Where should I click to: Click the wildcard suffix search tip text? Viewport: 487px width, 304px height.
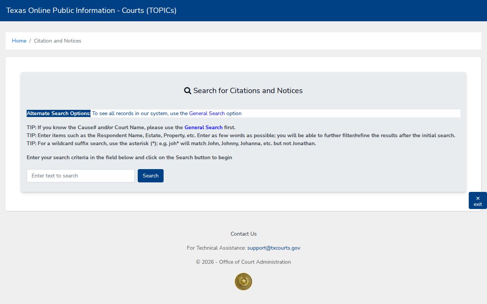(x=171, y=143)
